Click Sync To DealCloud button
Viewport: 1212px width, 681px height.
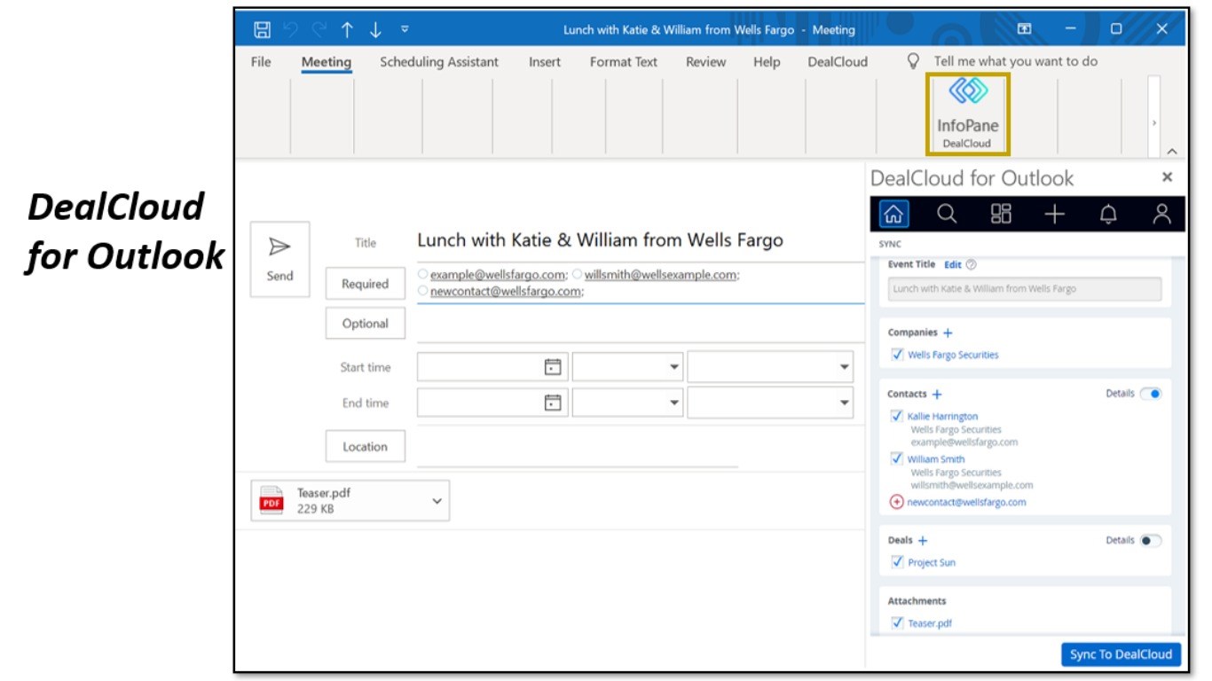click(1121, 654)
